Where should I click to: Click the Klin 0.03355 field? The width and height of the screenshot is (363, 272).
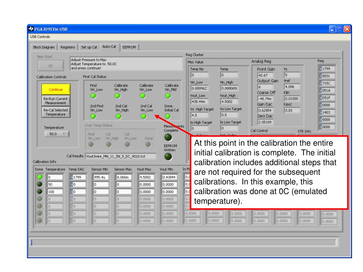pyautogui.click(x=292, y=99)
